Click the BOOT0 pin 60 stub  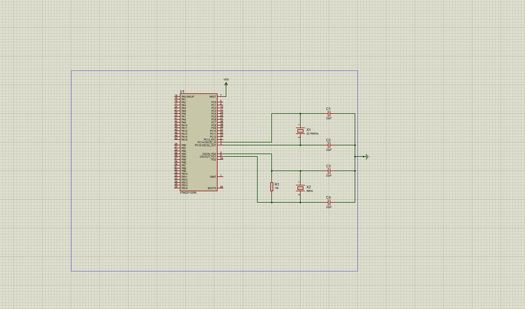pyautogui.click(x=220, y=188)
